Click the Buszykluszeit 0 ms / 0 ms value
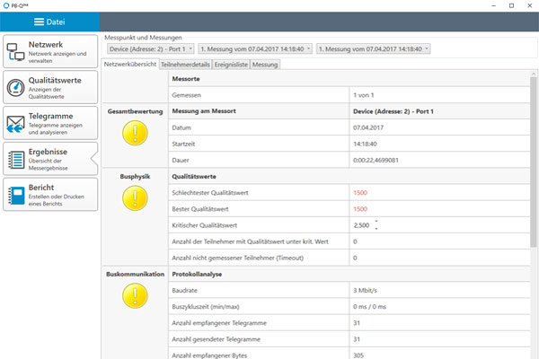The height and width of the screenshot is (359, 539). coord(369,307)
